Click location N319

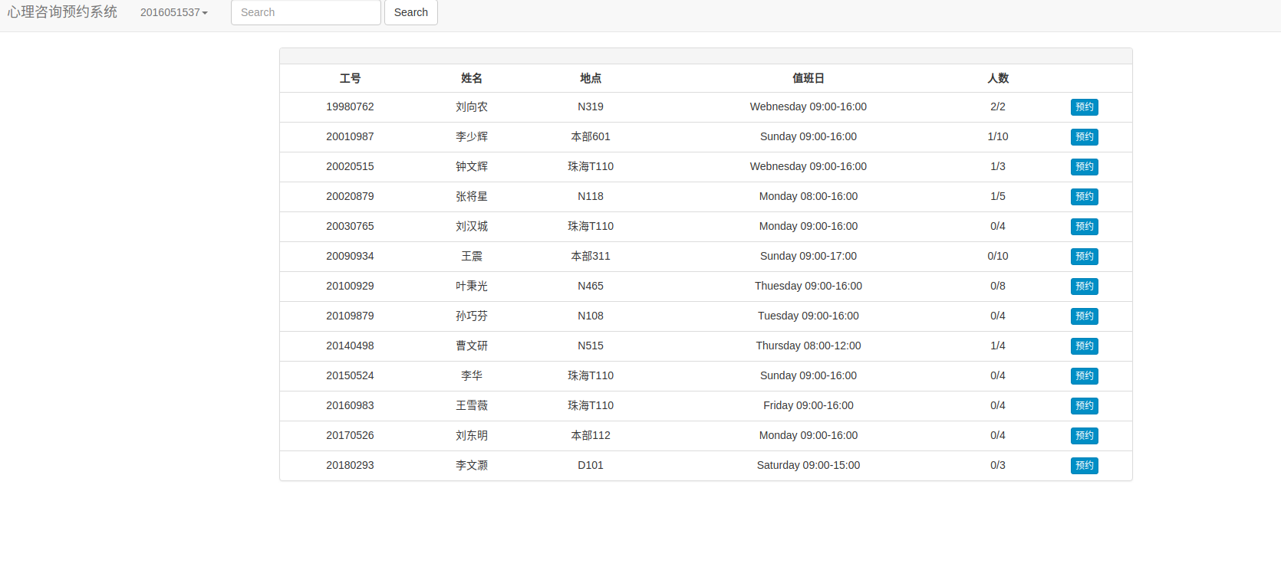click(x=591, y=106)
